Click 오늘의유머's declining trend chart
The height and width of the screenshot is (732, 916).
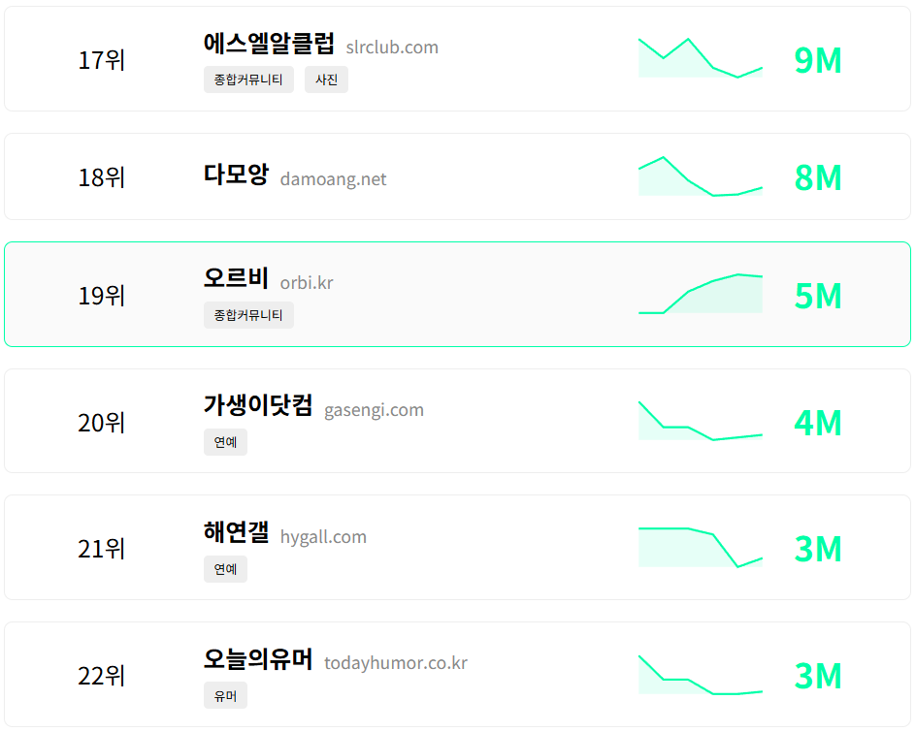tap(700, 674)
